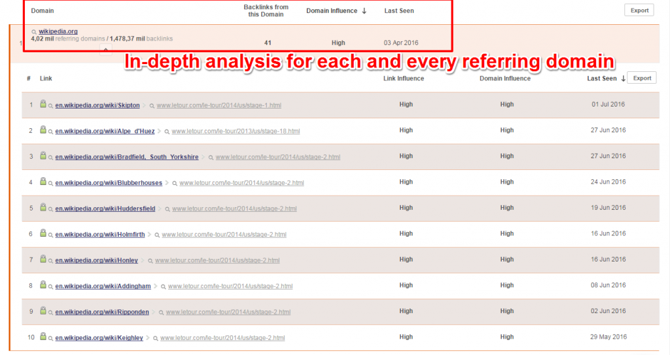The width and height of the screenshot is (670, 355).
Task: Sort links table by Last Seen arrow
Action: (x=623, y=78)
